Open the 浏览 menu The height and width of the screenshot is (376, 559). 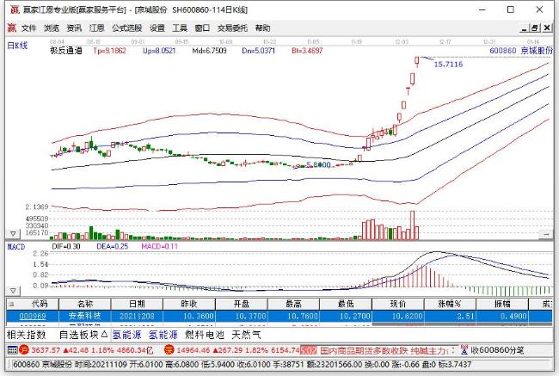point(52,28)
